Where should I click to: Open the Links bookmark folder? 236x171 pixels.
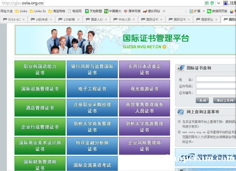pyautogui.click(x=21, y=11)
